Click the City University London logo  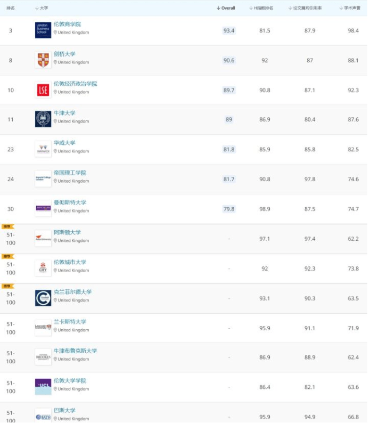point(43,268)
